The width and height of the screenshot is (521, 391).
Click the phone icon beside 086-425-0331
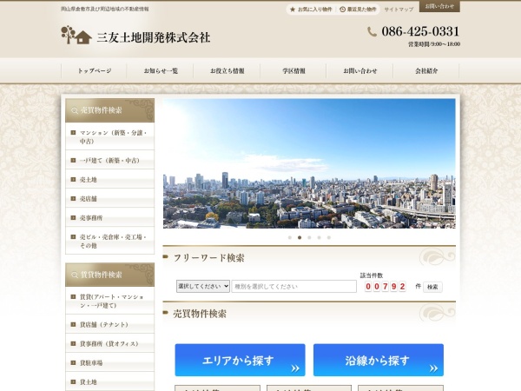(x=372, y=31)
